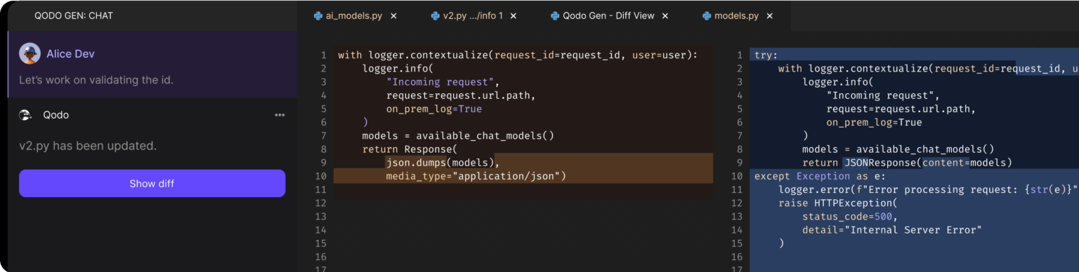Close the ai_models.py tab
This screenshot has width=1079, height=272.
tap(393, 15)
